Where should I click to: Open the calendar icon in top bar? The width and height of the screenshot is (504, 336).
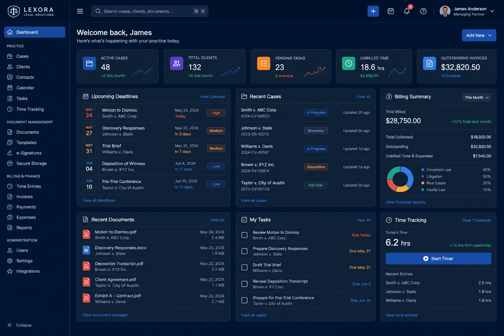(390, 11)
